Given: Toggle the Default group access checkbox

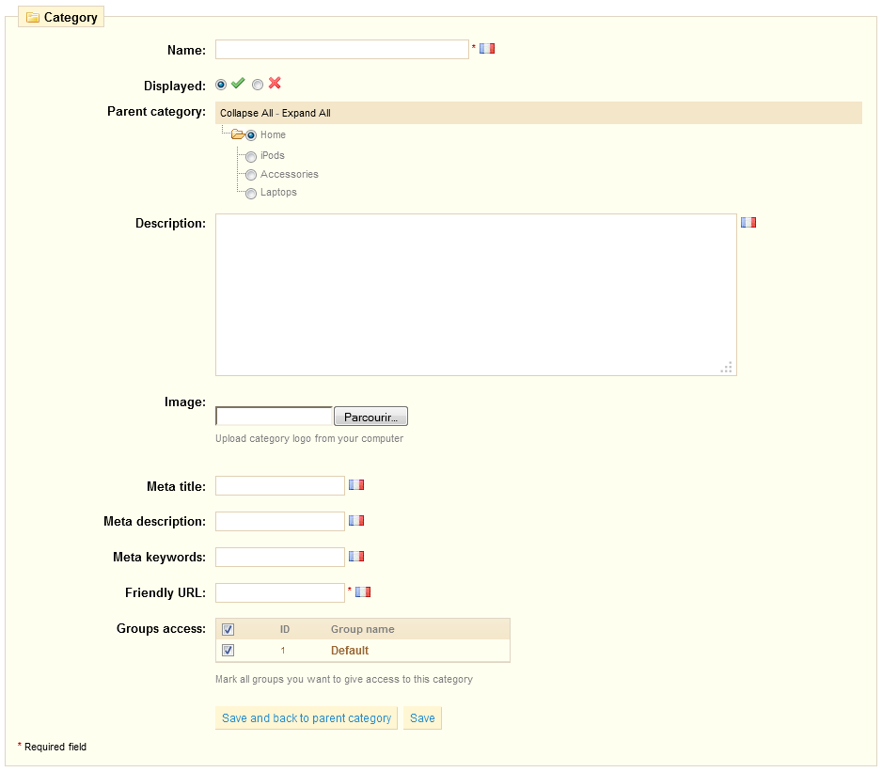Looking at the screenshot, I should (x=228, y=651).
